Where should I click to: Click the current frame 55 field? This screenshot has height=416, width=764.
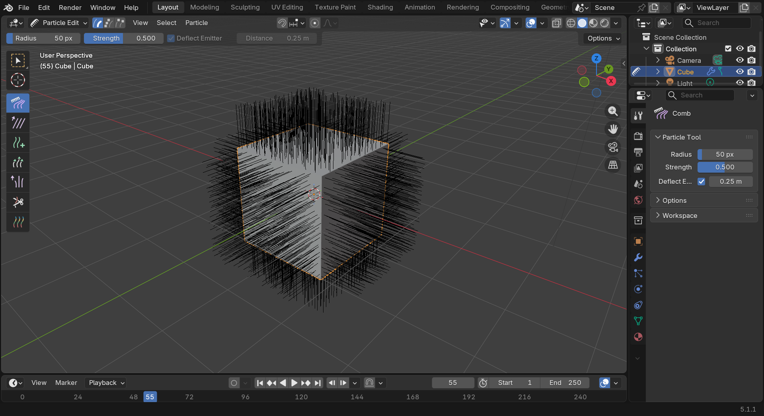(453, 383)
